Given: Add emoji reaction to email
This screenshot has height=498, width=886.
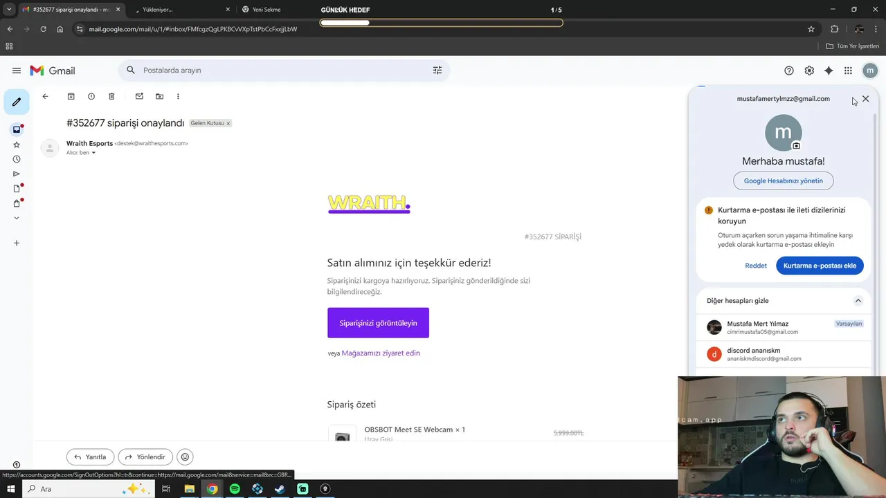Looking at the screenshot, I should point(185,457).
